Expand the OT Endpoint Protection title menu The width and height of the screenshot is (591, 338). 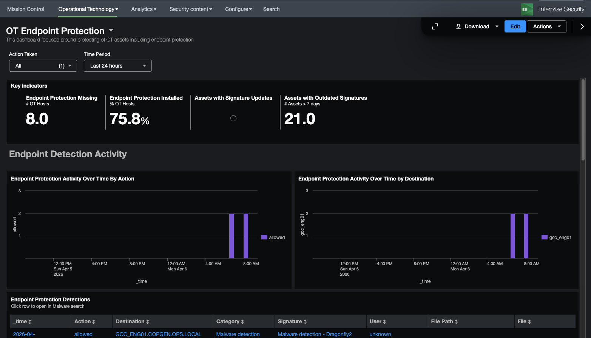(111, 31)
